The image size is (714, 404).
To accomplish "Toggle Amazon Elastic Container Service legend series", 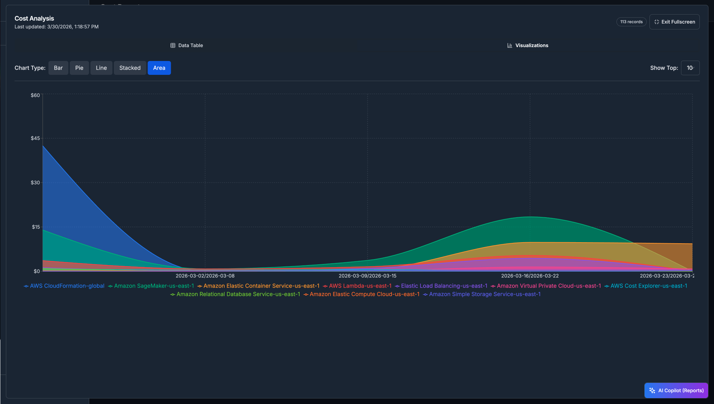I will tap(261, 286).
